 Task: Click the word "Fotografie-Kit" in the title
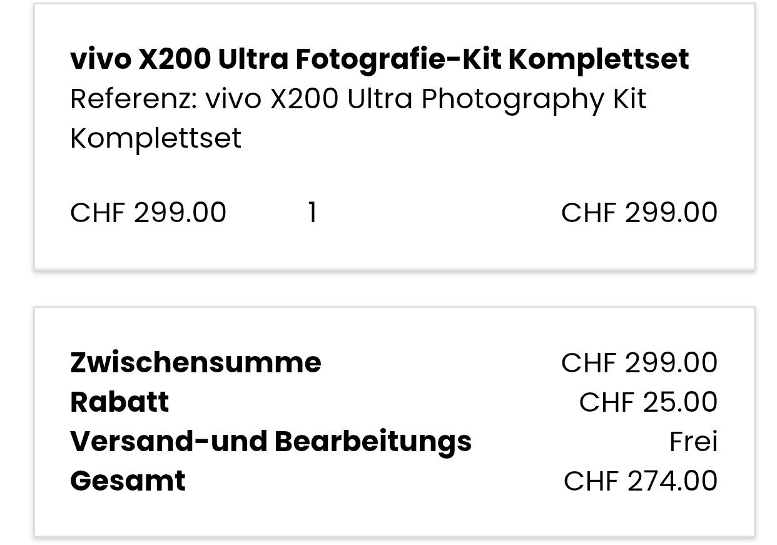[398, 59]
